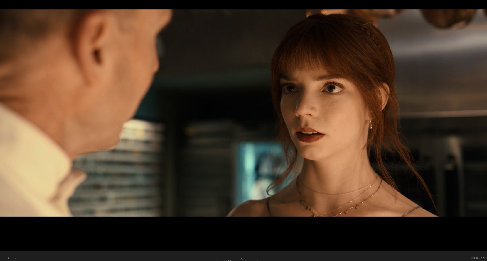Click the Previous track skip icon
The height and width of the screenshot is (261, 487).
(x=230, y=260)
